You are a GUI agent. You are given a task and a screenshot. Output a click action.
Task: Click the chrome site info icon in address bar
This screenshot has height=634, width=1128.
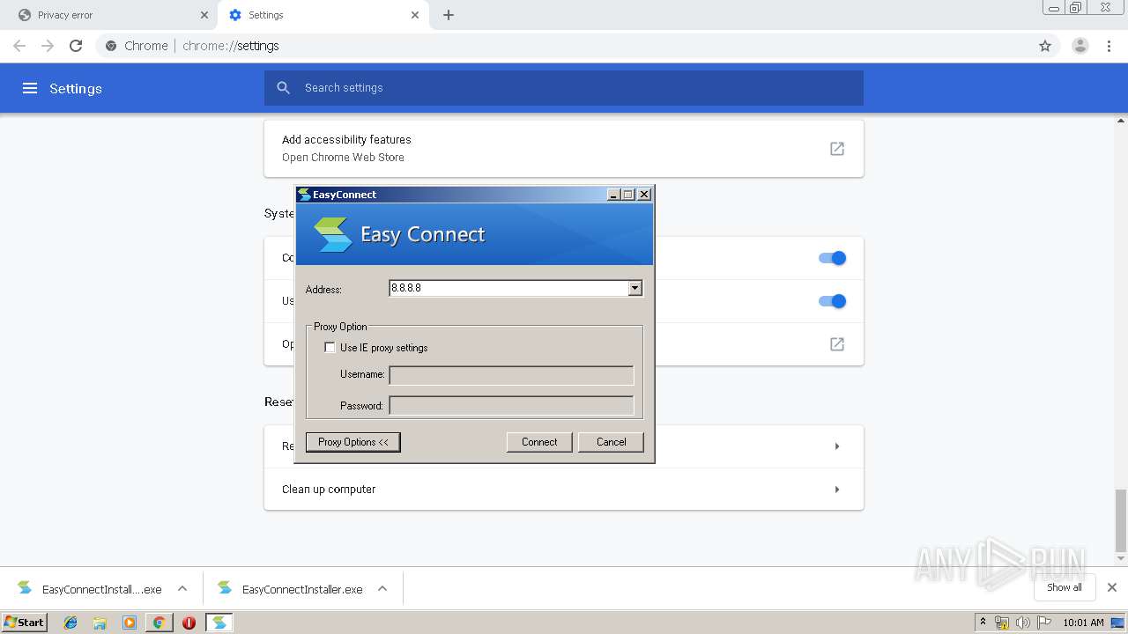111,46
